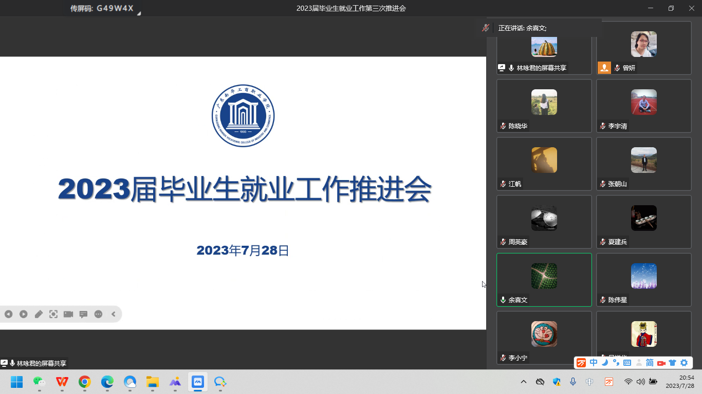702x394 pixels.
Task: Select the pen annotation tool
Action: [x=39, y=314]
